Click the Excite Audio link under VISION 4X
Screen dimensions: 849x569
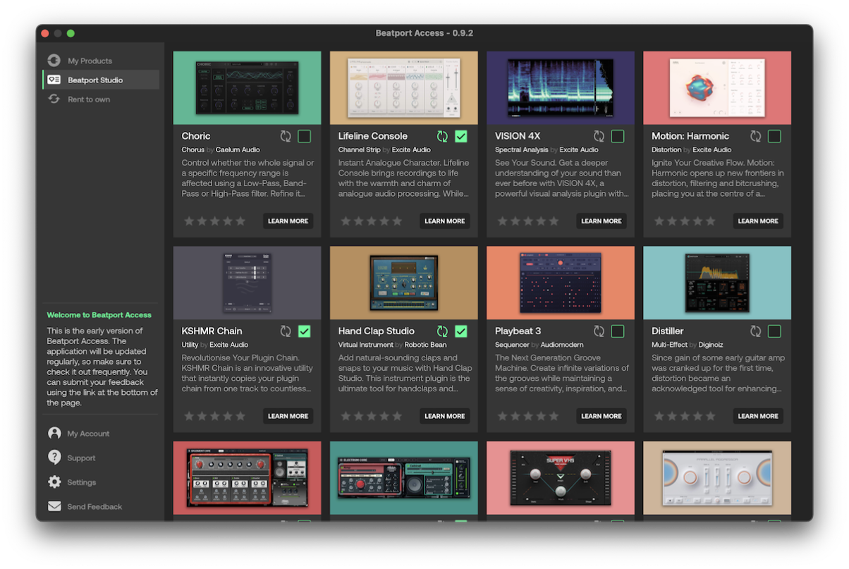point(579,149)
